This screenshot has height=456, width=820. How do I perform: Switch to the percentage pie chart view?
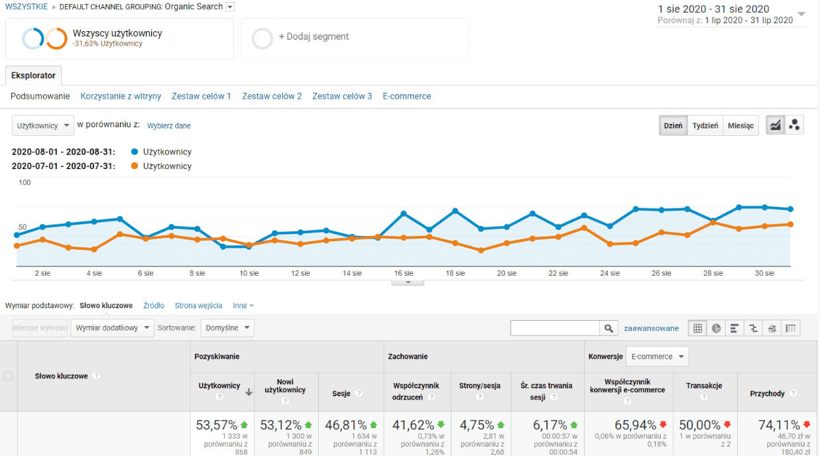[x=715, y=328]
